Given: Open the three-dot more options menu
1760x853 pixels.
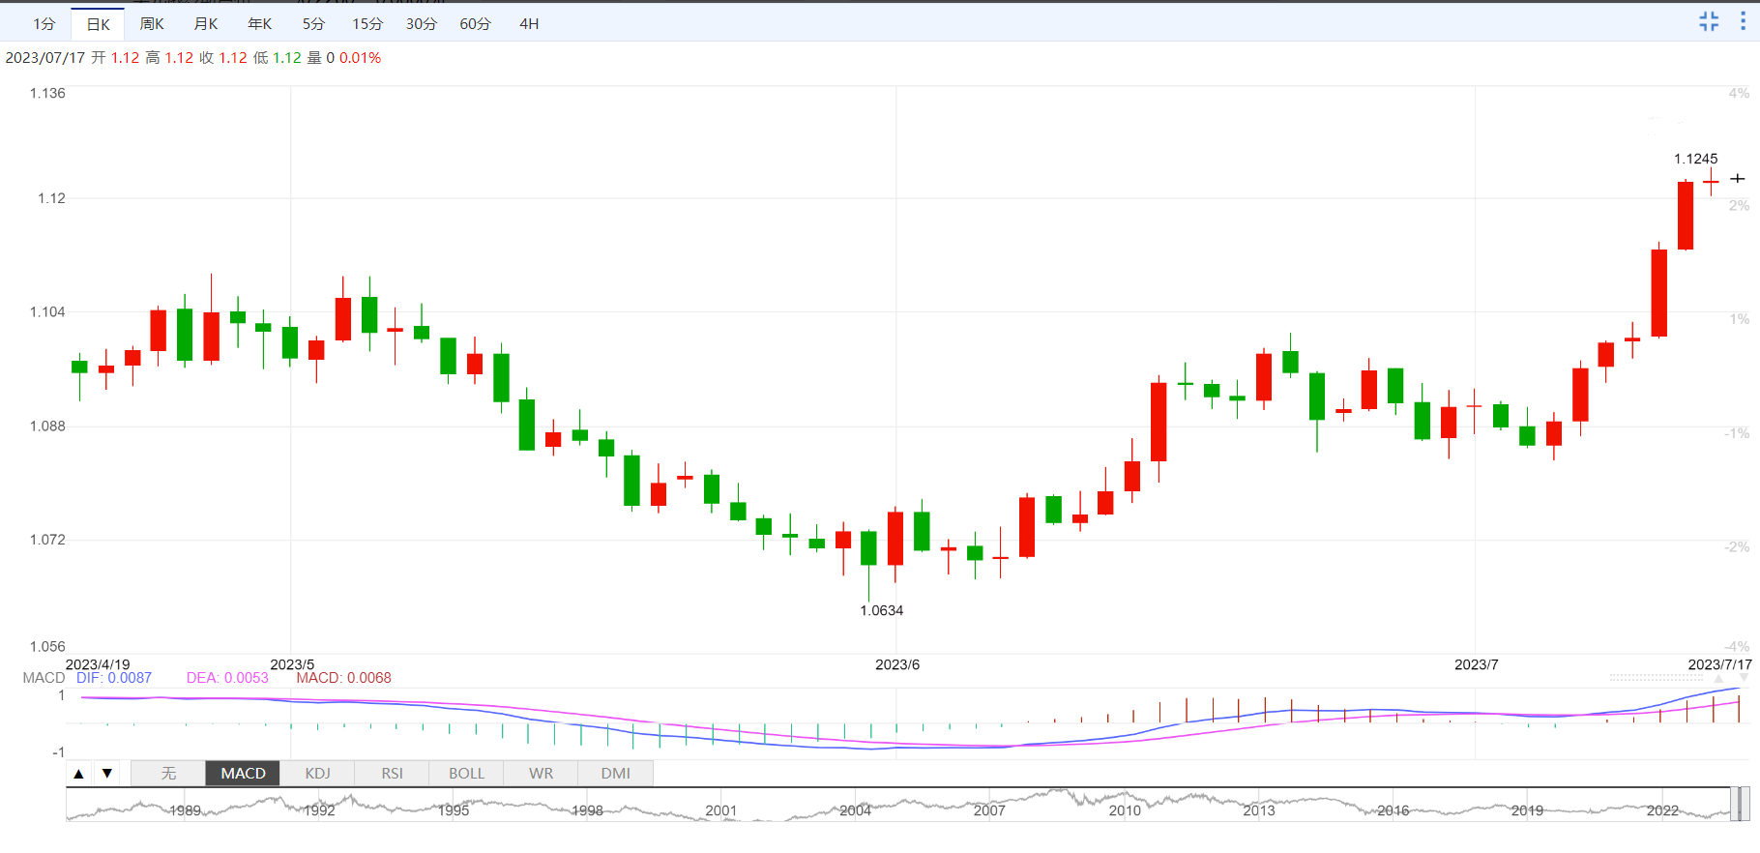Looking at the screenshot, I should tap(1743, 21).
